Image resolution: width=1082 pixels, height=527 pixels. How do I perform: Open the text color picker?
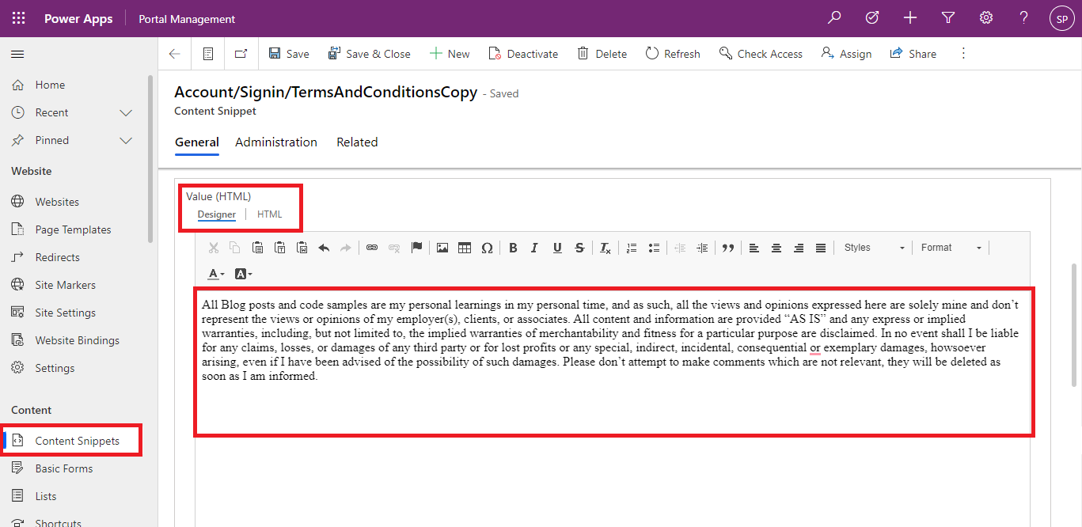pos(216,274)
